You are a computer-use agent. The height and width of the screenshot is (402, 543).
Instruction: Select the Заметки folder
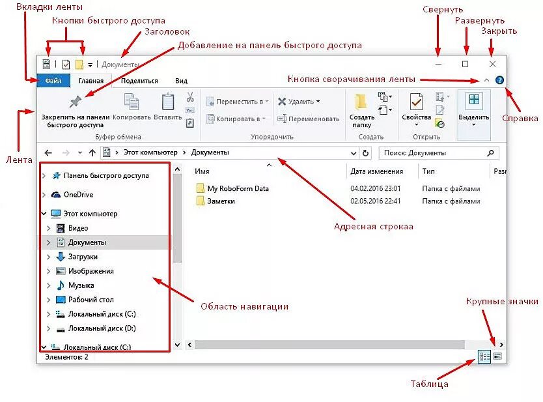221,201
